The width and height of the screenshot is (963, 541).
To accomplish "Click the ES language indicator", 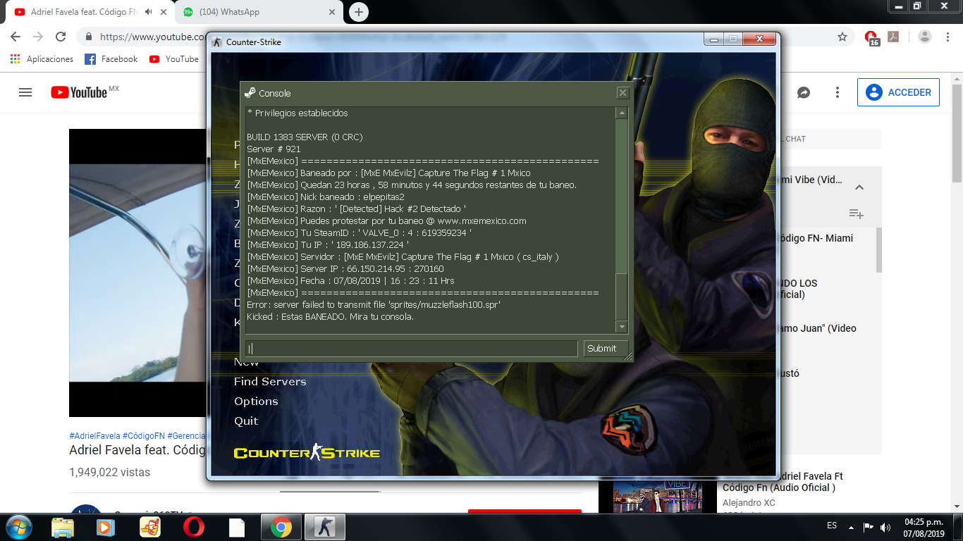I will point(832,526).
